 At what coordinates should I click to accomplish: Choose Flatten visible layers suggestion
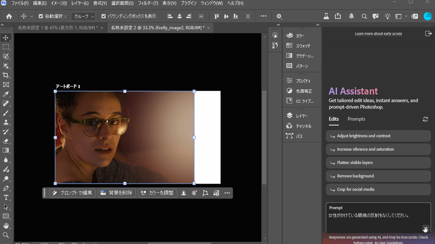378,163
